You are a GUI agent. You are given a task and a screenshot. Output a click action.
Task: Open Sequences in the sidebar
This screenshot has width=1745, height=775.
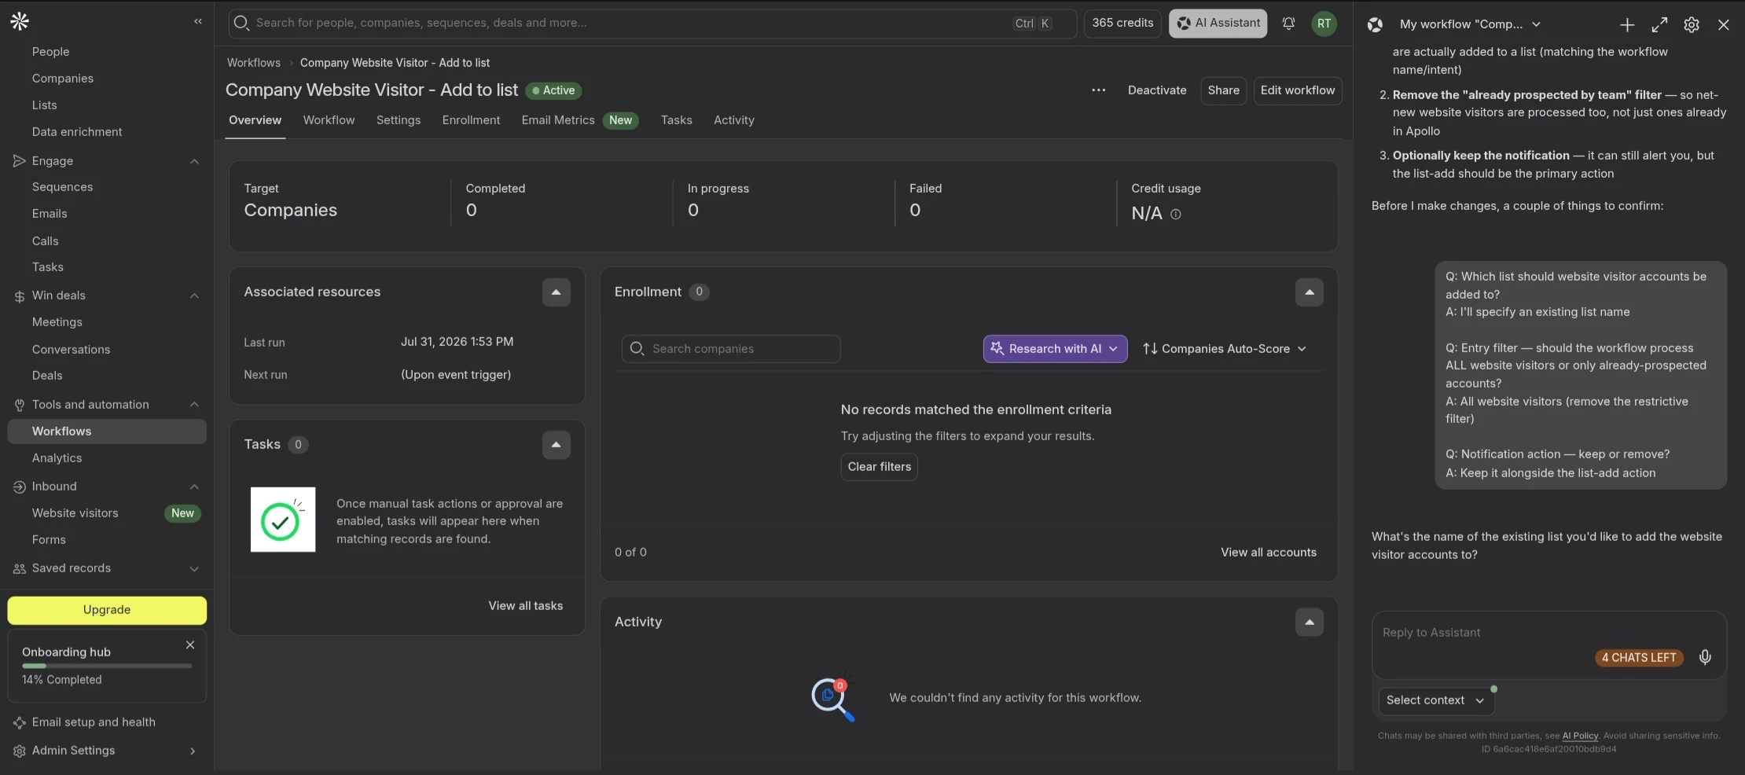(63, 187)
